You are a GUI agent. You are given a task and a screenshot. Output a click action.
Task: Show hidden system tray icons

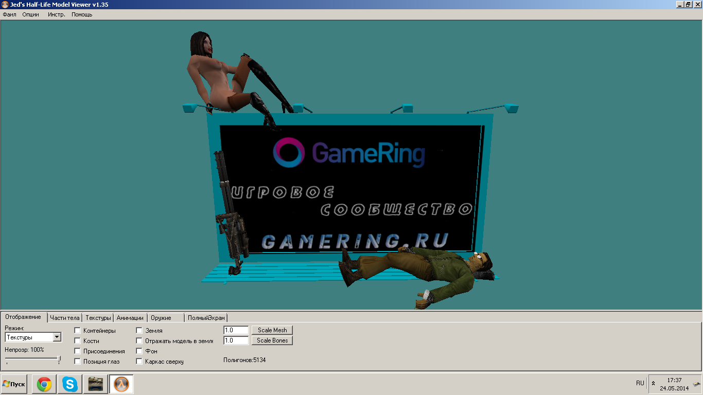pyautogui.click(x=654, y=384)
